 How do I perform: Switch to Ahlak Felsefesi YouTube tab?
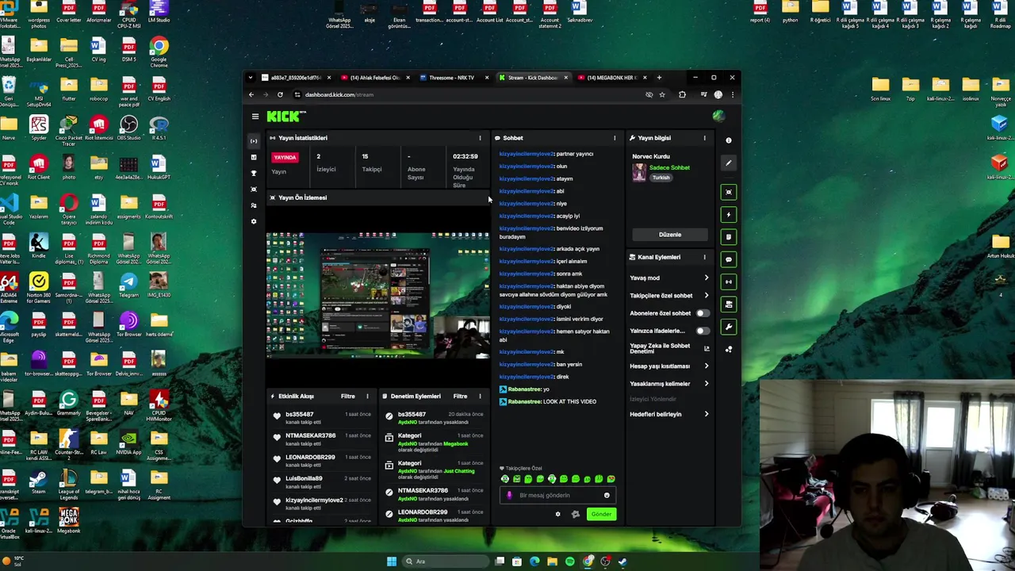coord(375,78)
